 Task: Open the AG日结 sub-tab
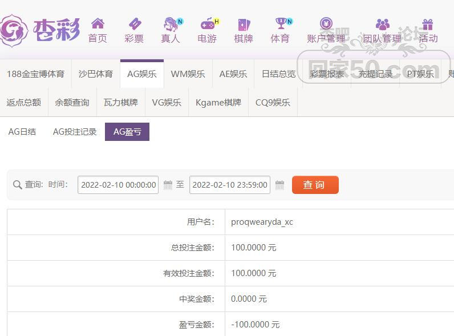[x=22, y=132]
